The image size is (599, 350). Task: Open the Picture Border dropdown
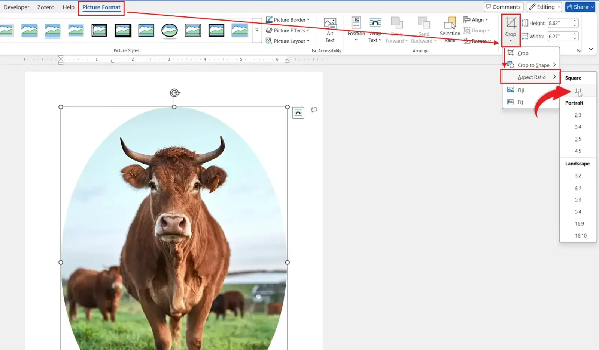pos(288,19)
